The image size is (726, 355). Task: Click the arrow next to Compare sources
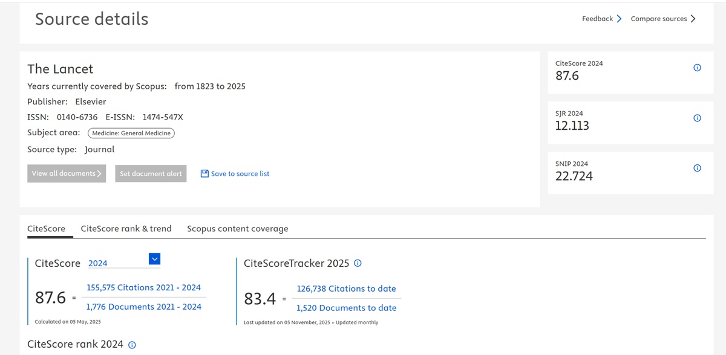(693, 19)
